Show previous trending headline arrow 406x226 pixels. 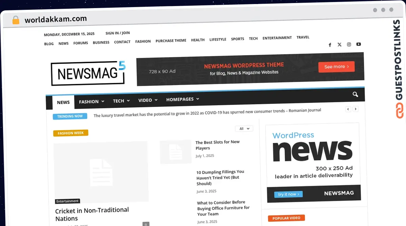click(348, 109)
